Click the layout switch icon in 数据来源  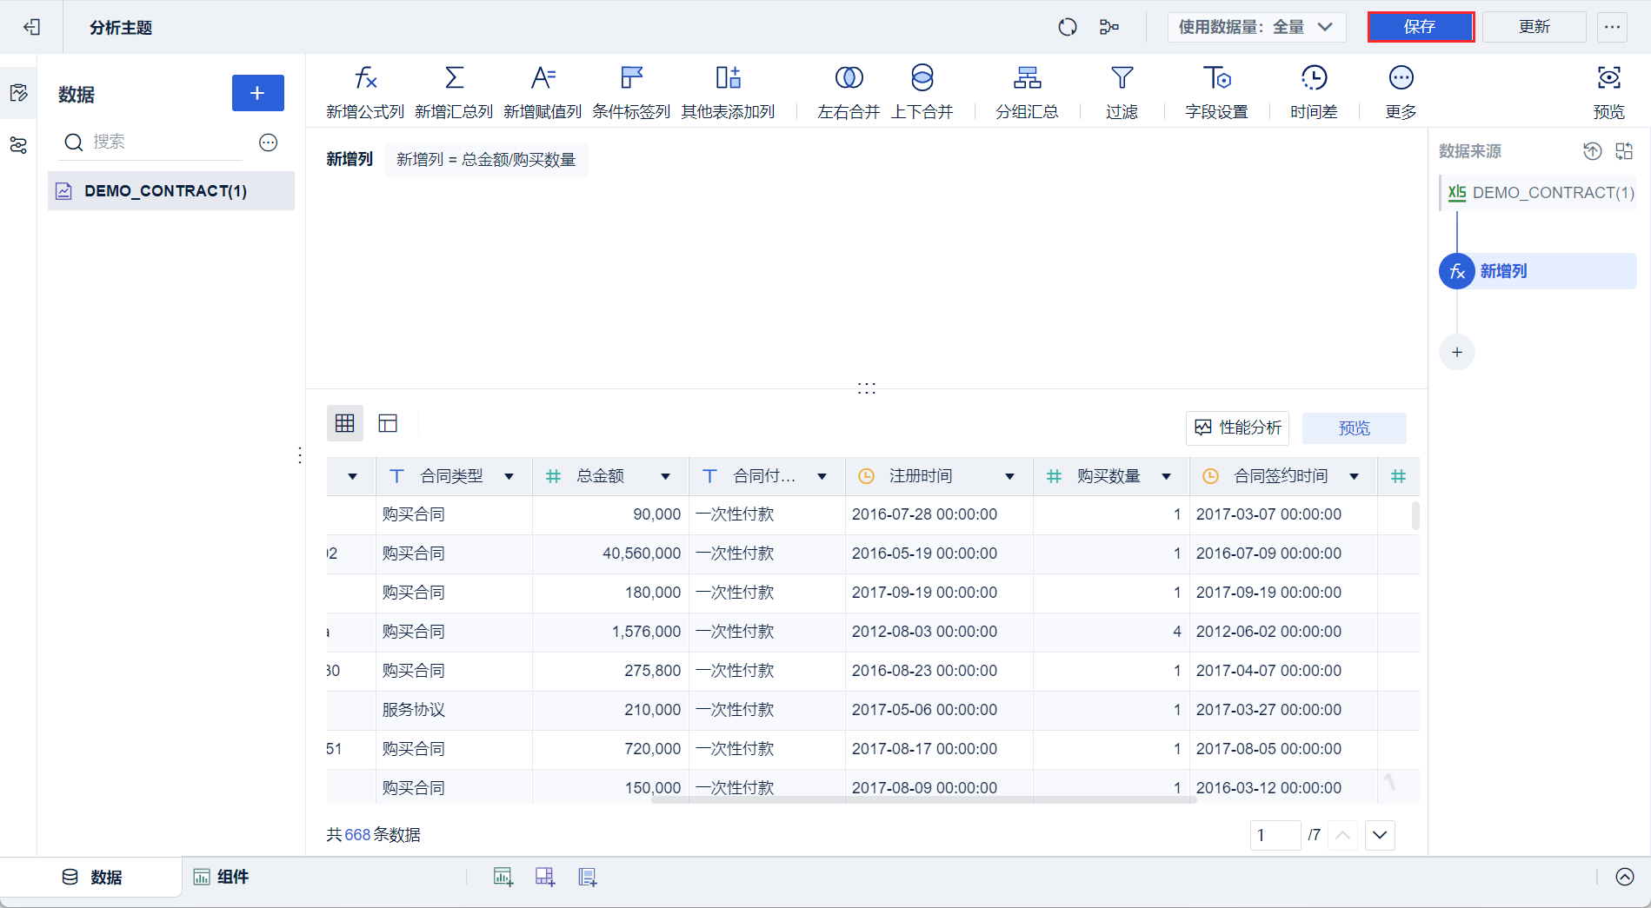pos(1624,151)
